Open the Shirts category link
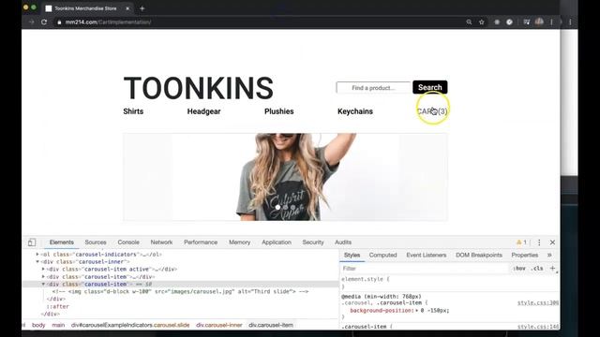 [133, 111]
